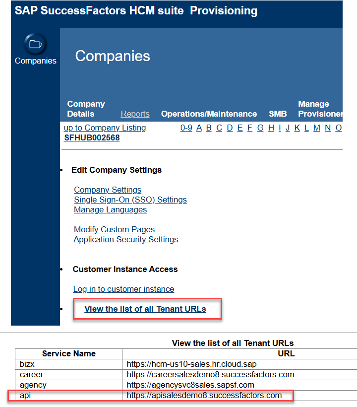Image resolution: width=357 pixels, height=407 pixels.
Task: Filter companies by letter L
Action: 306,128
